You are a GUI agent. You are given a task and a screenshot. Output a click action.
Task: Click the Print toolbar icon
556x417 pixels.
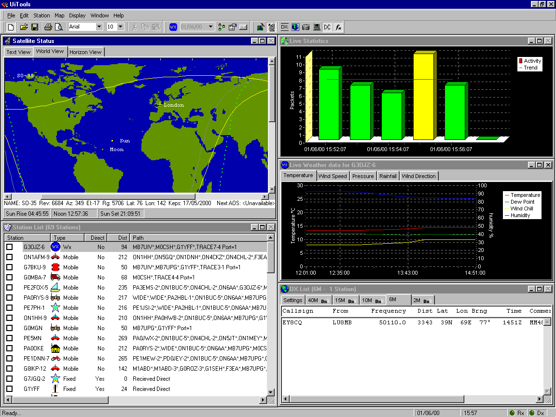(48, 27)
